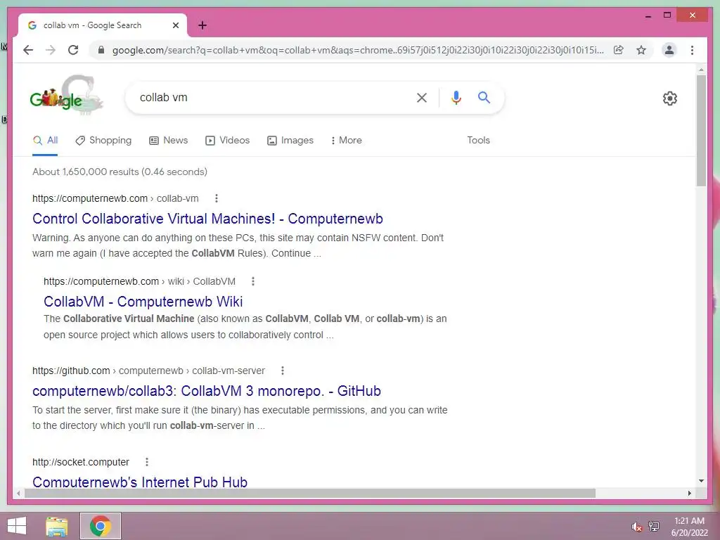Open options menu for the wiki CollabVM result
The width and height of the screenshot is (720, 540).
pyautogui.click(x=253, y=281)
